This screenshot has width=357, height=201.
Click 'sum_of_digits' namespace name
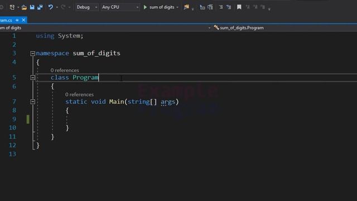pos(97,54)
